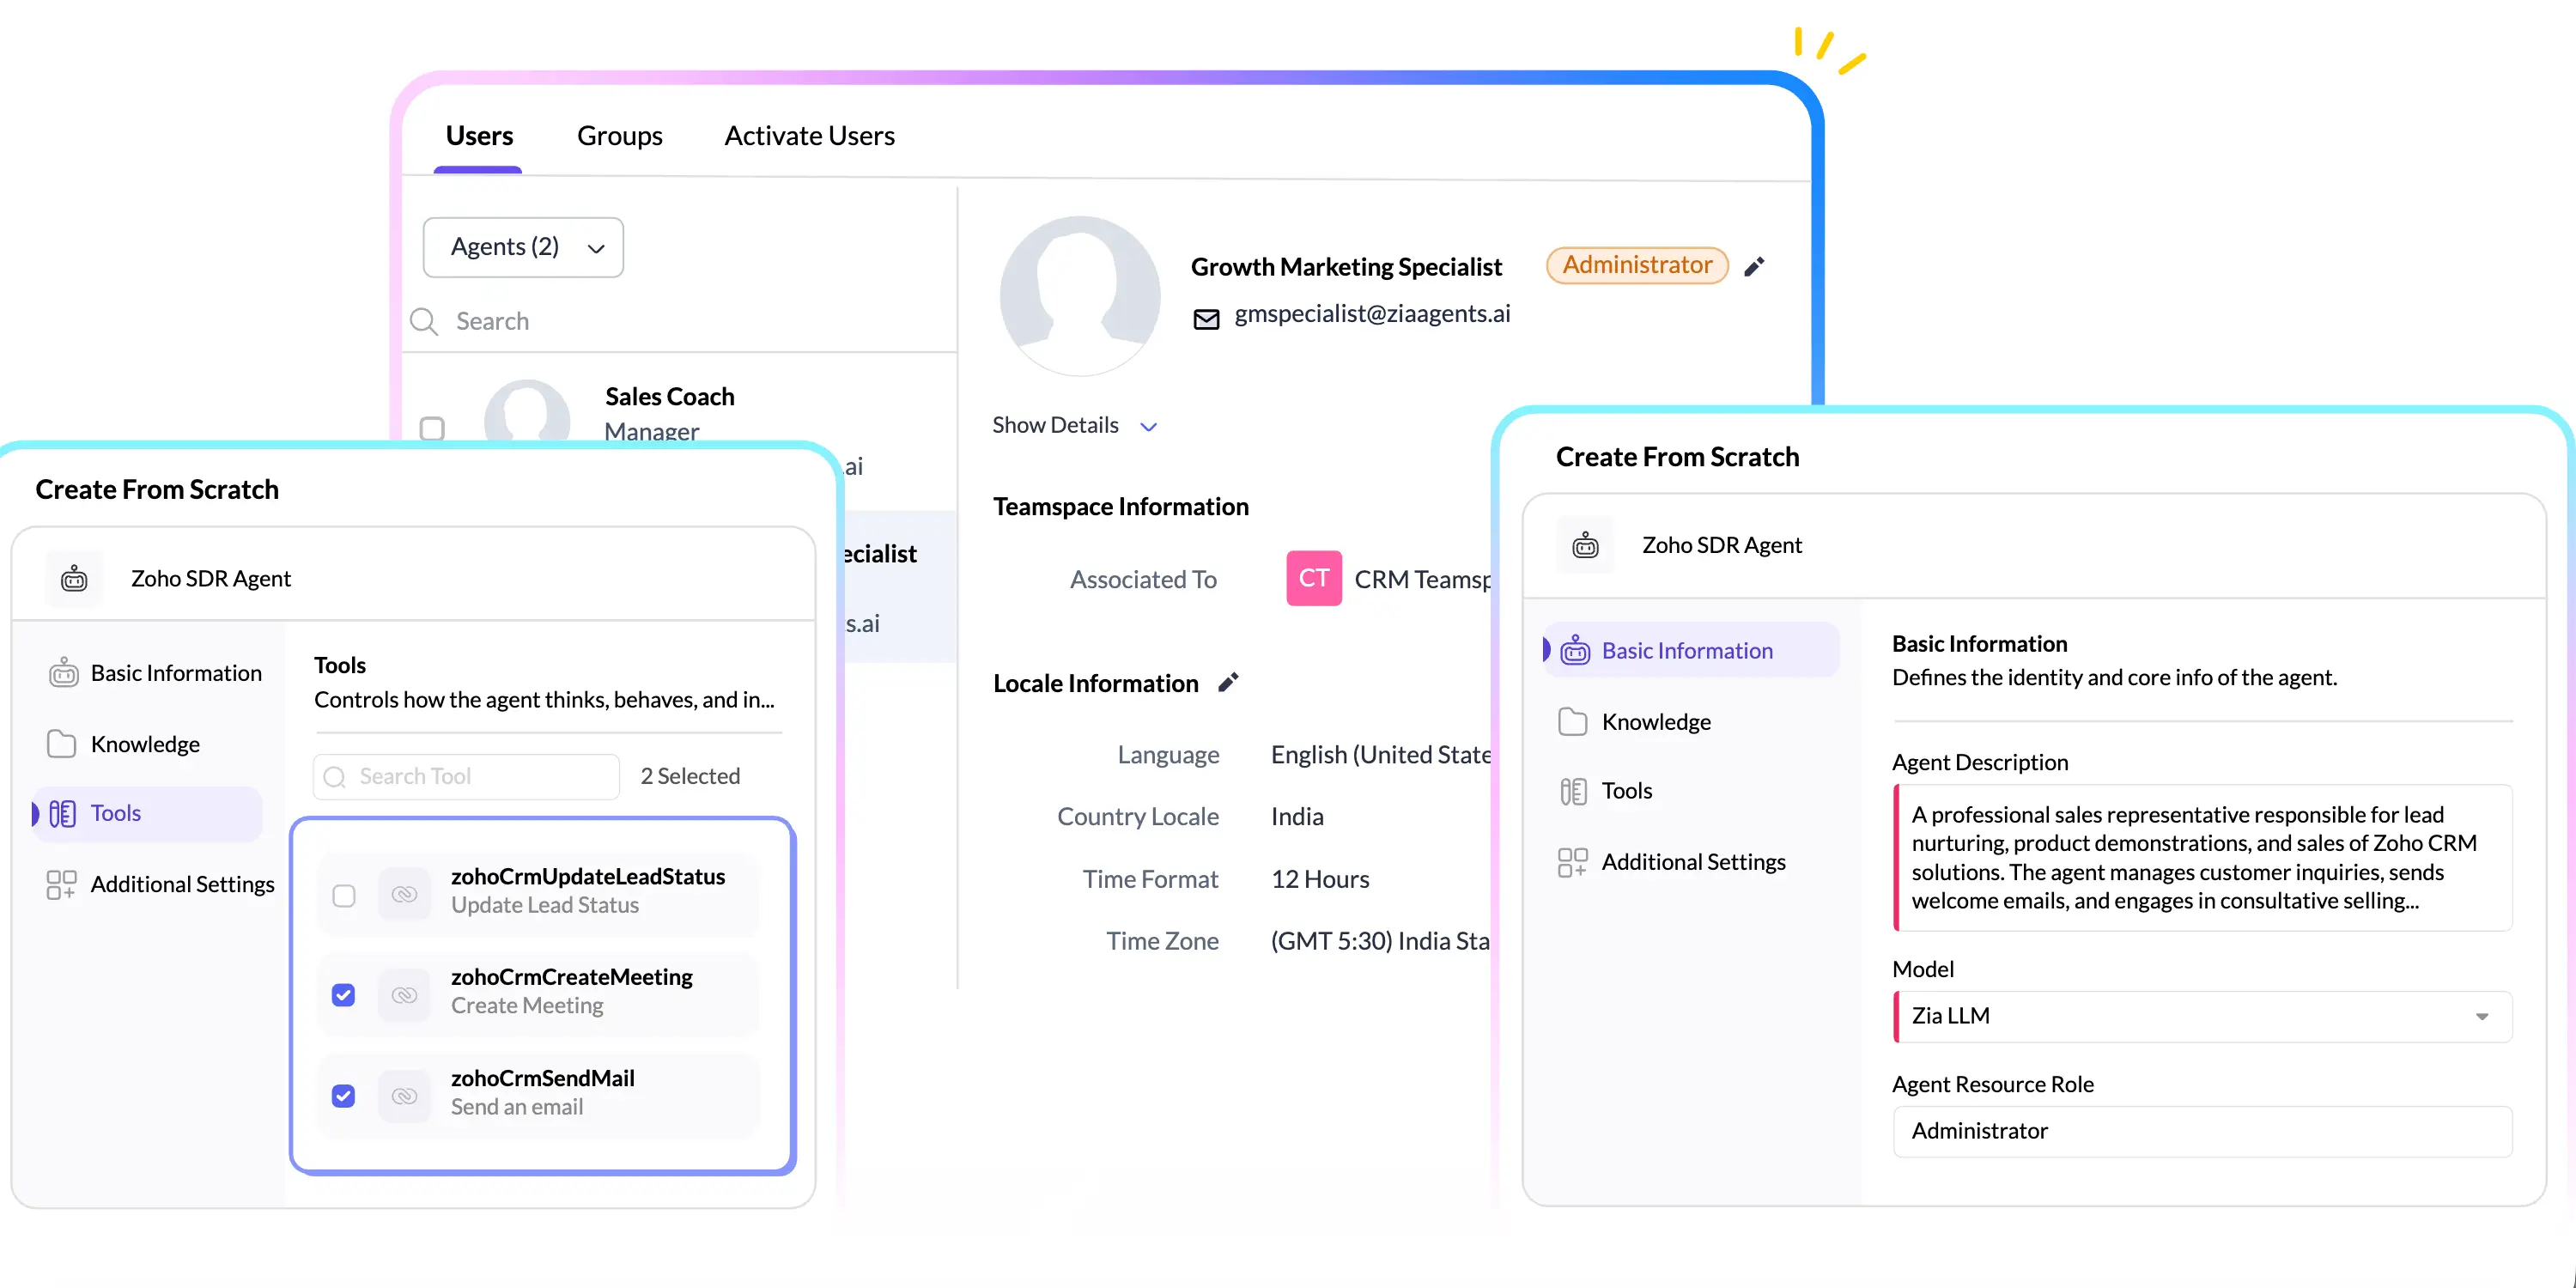Open the Zia LLM model dropdown
2576x1288 pixels.
[2484, 1016]
